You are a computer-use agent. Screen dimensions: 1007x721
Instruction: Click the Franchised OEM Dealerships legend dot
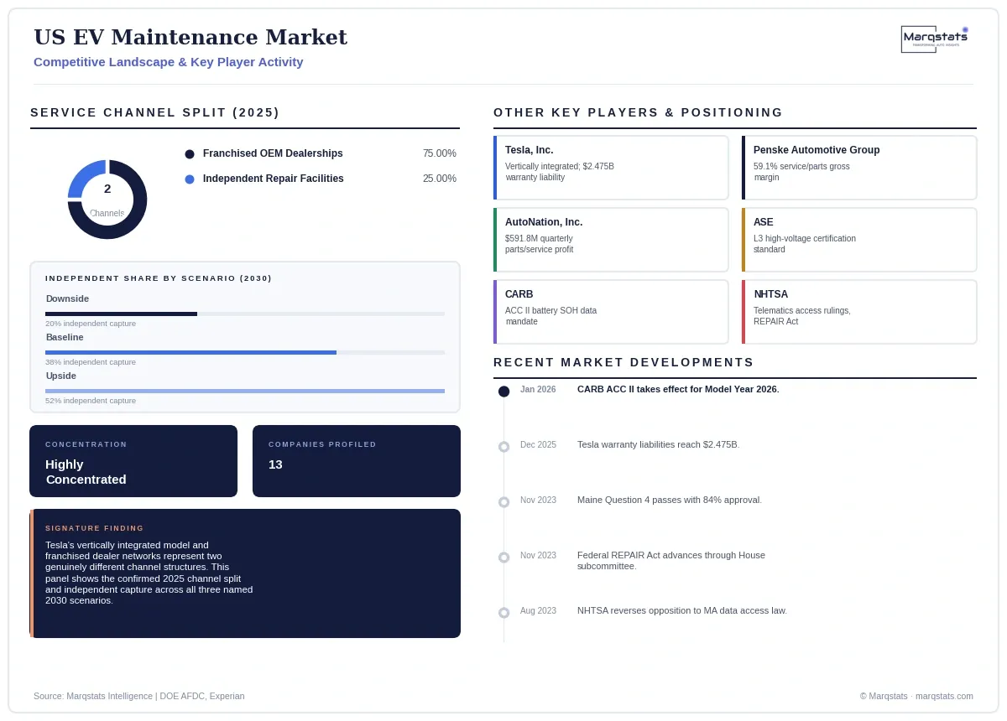pos(190,154)
